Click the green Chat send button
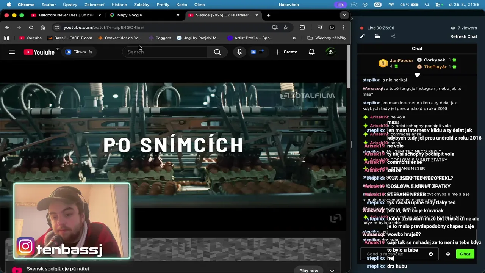The height and width of the screenshot is (273, 485). 465,254
